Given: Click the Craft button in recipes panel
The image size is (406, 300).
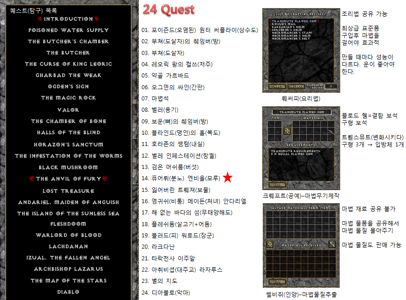Looking at the screenshot, I should click(x=277, y=86).
